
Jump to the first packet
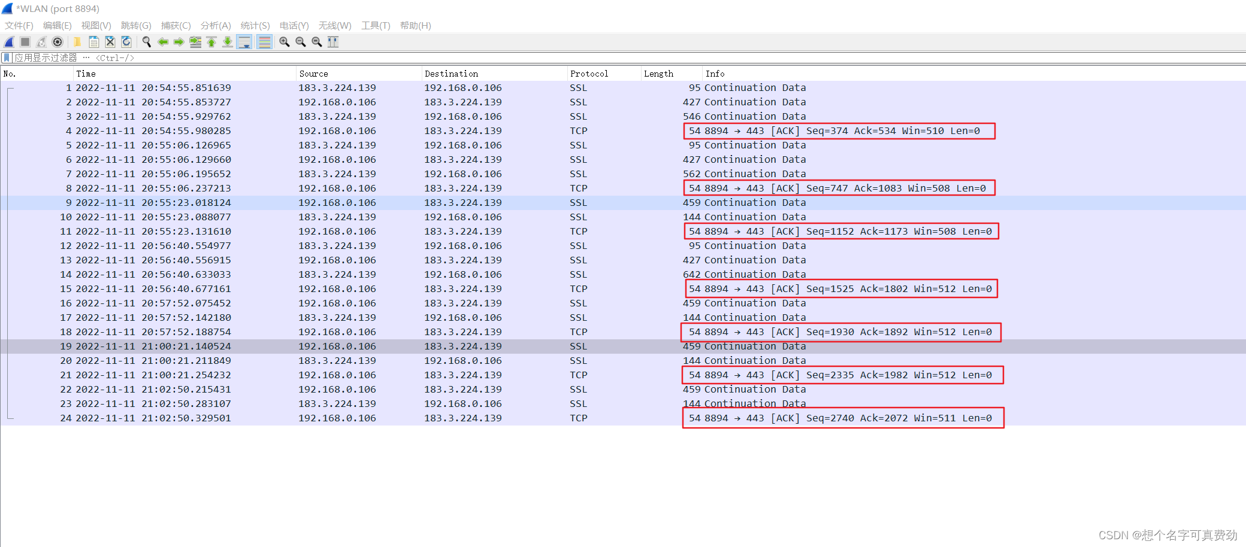coord(211,42)
